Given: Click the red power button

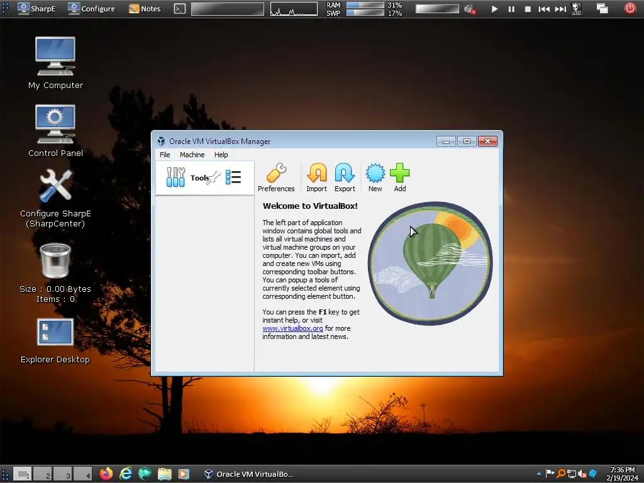Looking at the screenshot, I should click(x=630, y=8).
